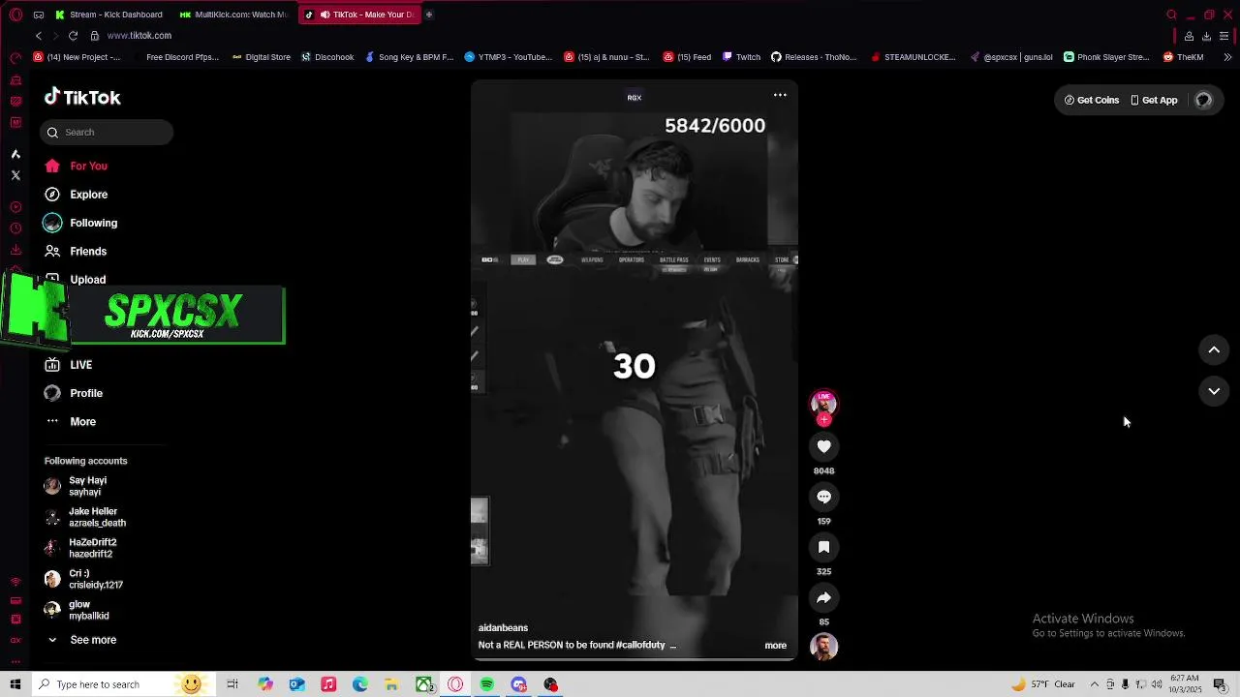The width and height of the screenshot is (1240, 697).
Task: Click the Get App button
Action: 1154,100
